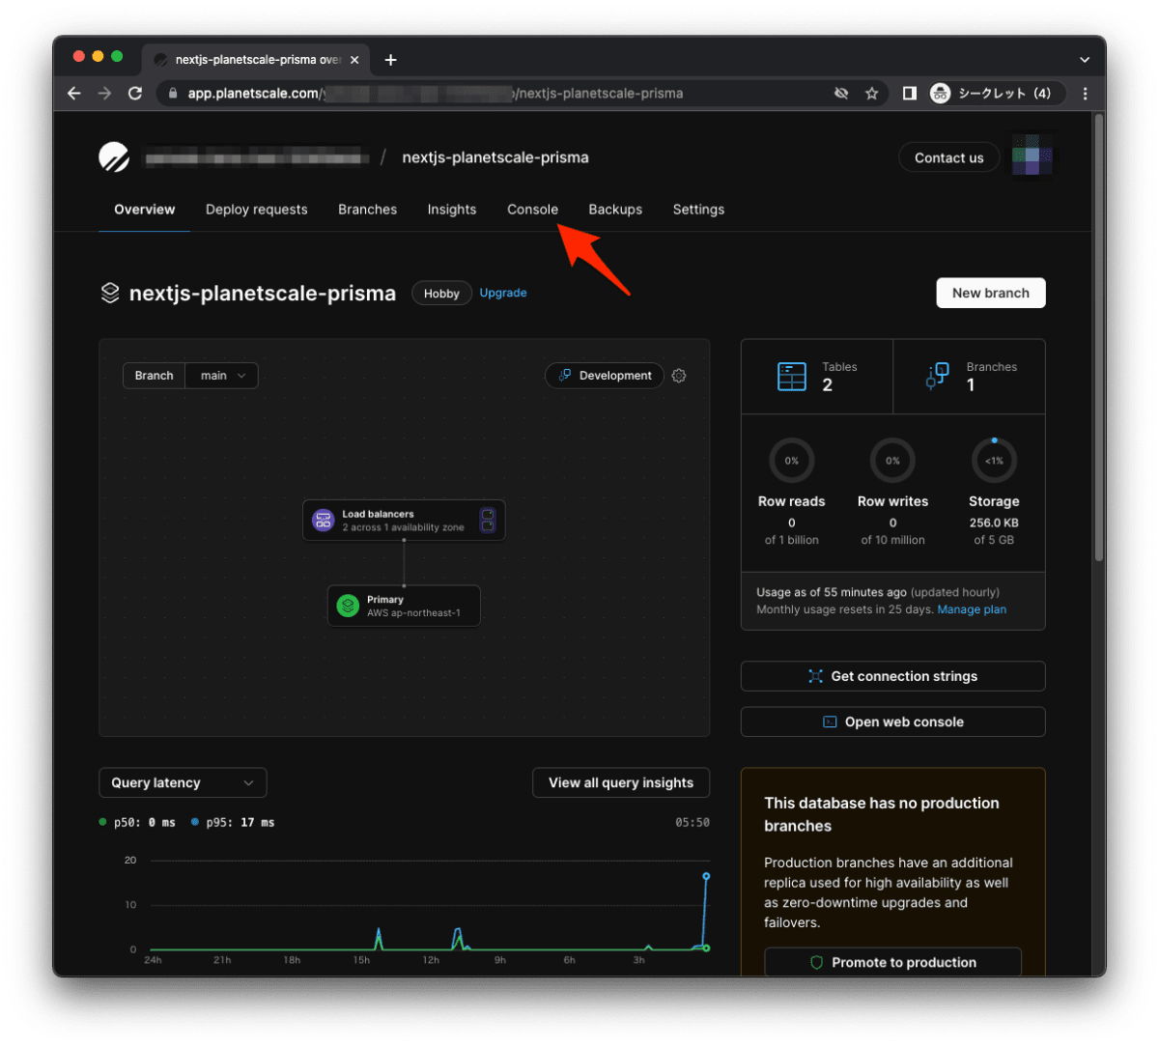Image resolution: width=1159 pixels, height=1047 pixels.
Task: Click the Hobby plan badge
Action: pos(441,294)
